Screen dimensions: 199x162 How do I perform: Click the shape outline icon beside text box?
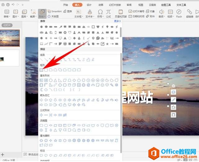click(x=174, y=115)
